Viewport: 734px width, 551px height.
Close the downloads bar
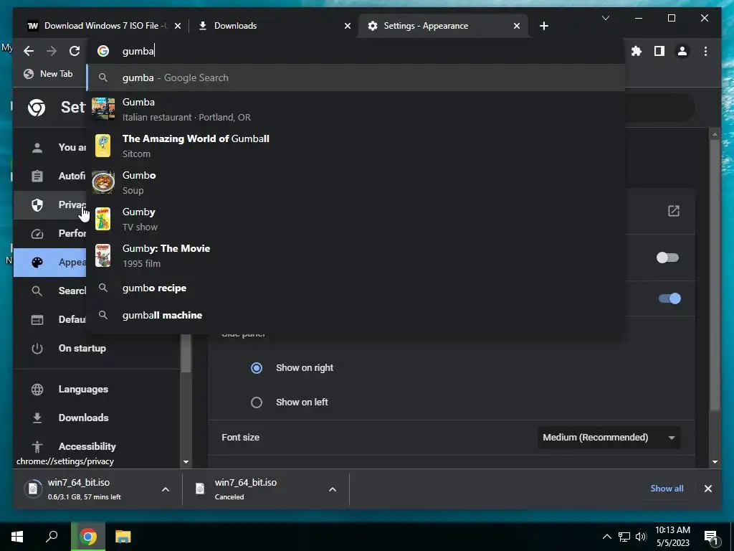pyautogui.click(x=707, y=489)
